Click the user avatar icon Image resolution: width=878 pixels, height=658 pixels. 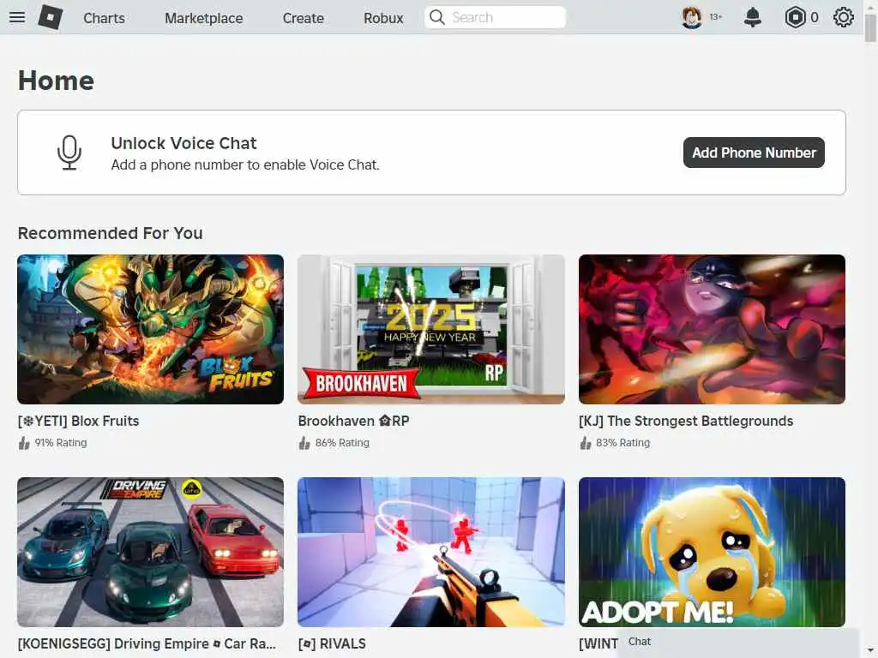coord(692,17)
